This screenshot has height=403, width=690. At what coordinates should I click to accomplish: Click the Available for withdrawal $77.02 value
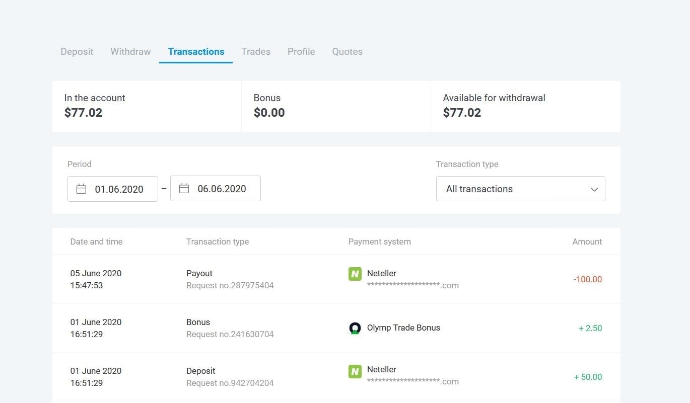[462, 113]
